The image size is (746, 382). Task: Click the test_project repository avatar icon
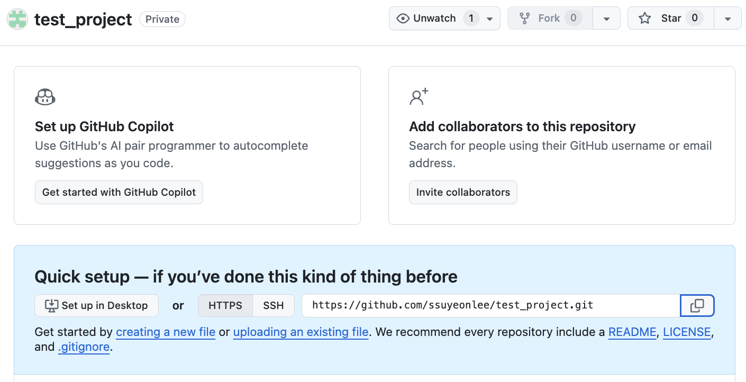[x=17, y=19]
